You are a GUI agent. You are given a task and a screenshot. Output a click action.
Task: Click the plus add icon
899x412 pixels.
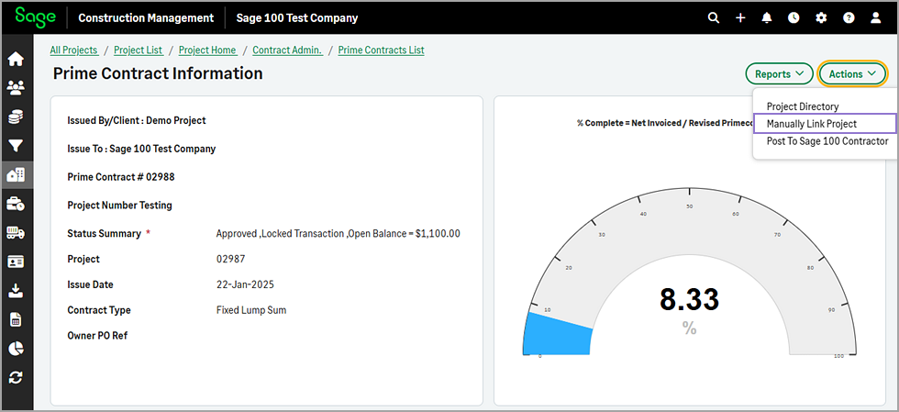point(740,17)
